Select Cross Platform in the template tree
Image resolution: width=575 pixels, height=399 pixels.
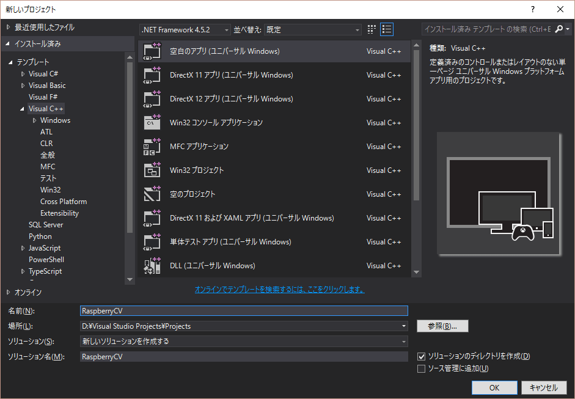pos(64,202)
